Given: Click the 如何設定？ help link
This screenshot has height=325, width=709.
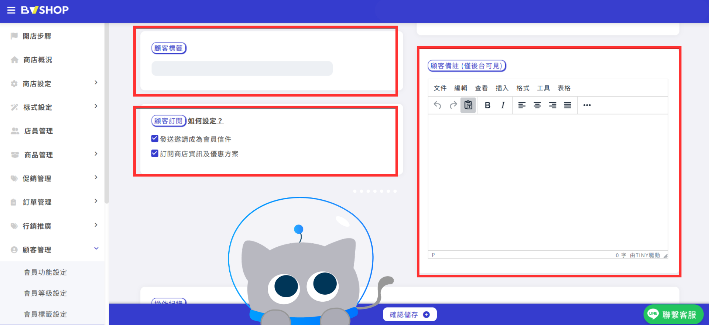Looking at the screenshot, I should click(206, 121).
